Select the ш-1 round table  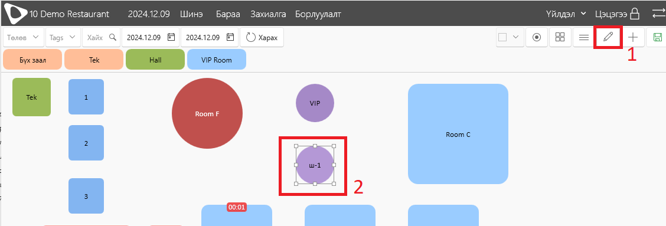point(315,165)
